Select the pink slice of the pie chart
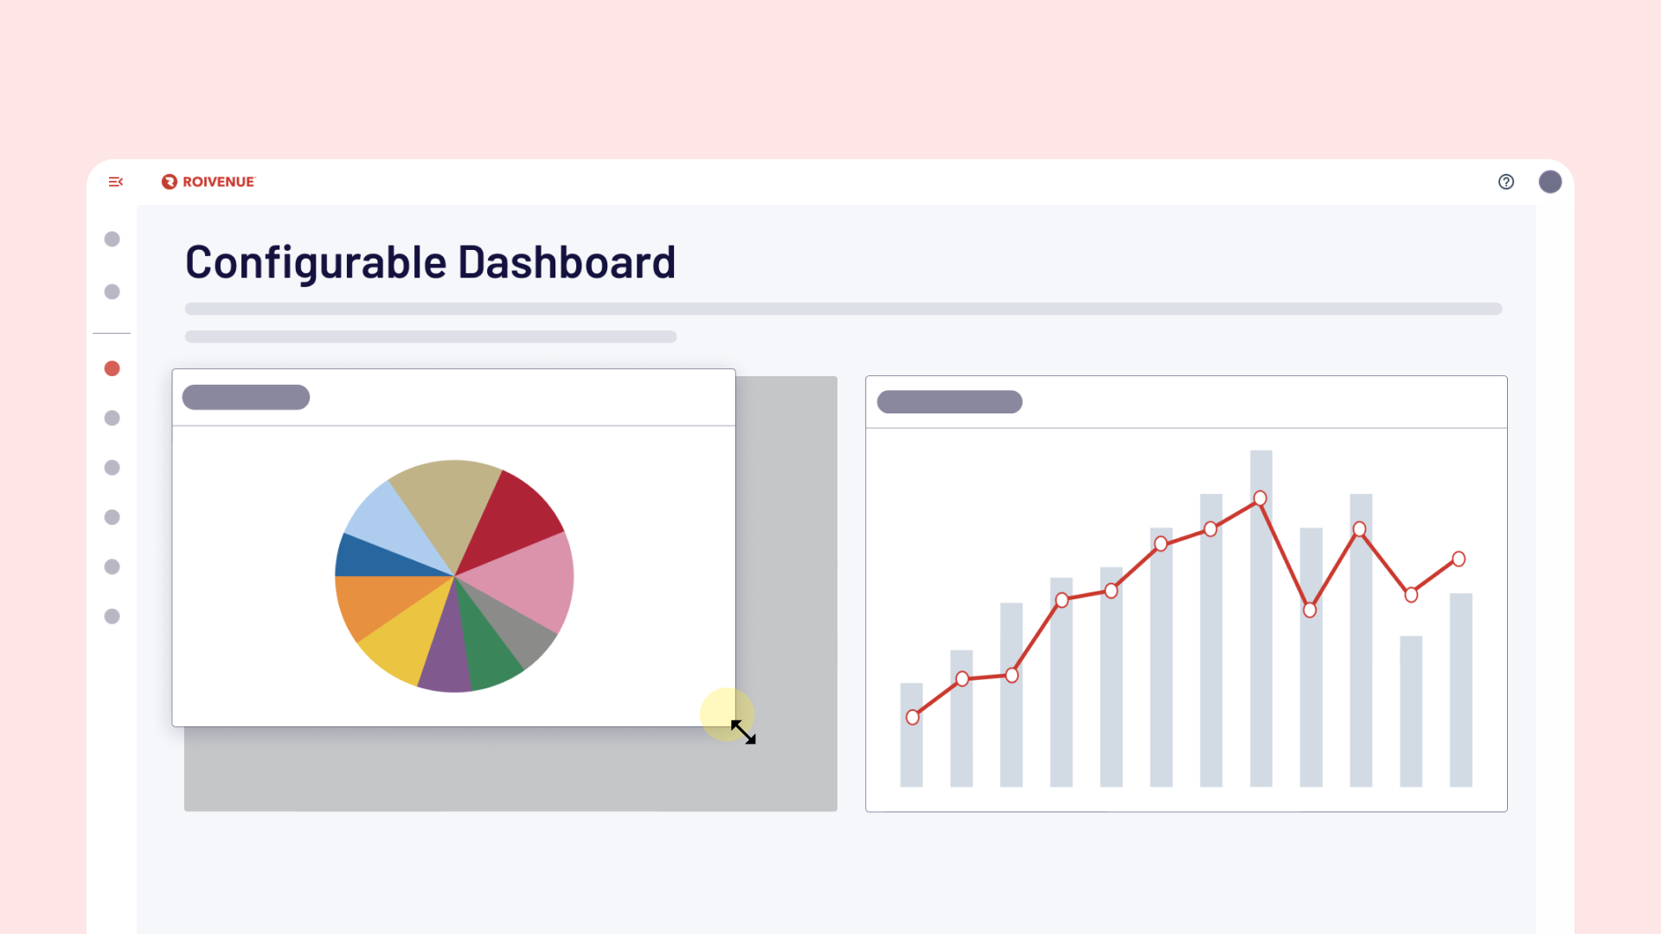 [x=528, y=581]
